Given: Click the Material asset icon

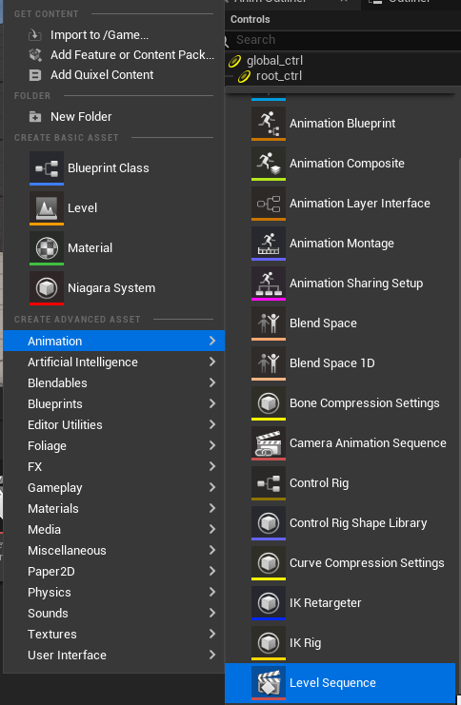Looking at the screenshot, I should click(x=47, y=248).
